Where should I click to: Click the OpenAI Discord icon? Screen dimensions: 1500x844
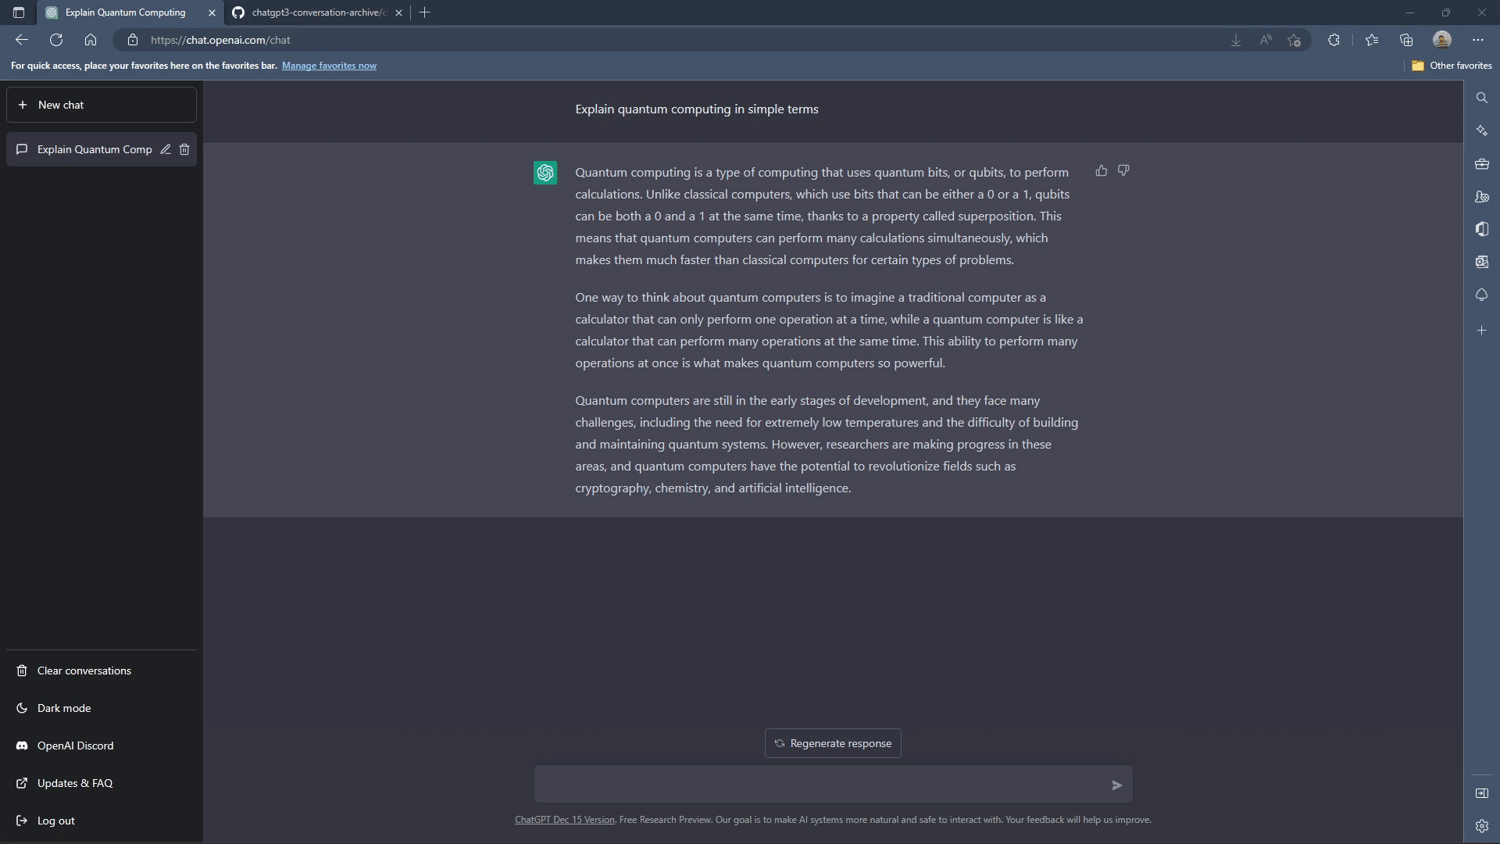coord(22,745)
